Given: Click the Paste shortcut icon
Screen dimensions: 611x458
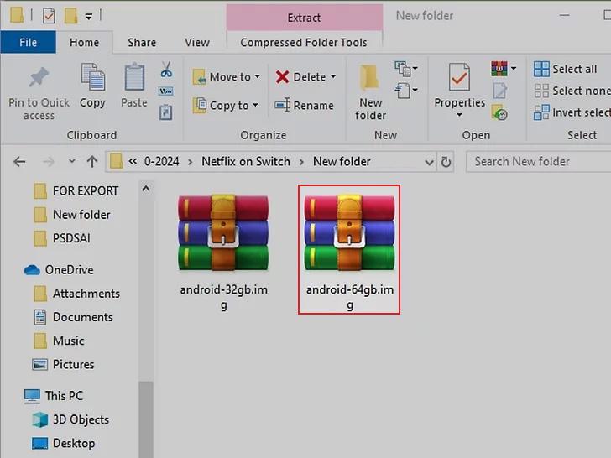Looking at the screenshot, I should [x=165, y=112].
